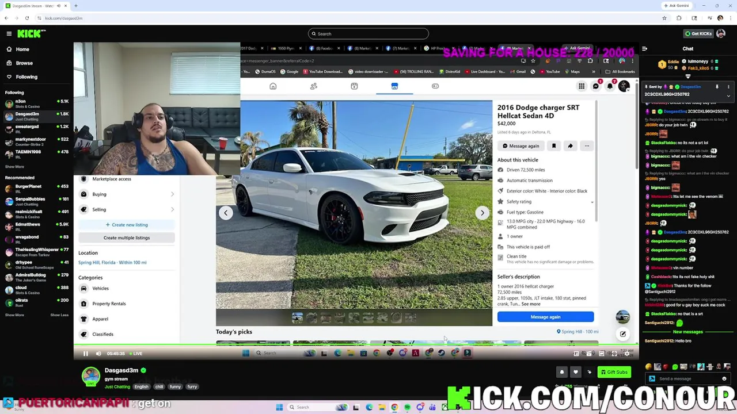Toggle channel notifications bell
The width and height of the screenshot is (737, 414).
tap(562, 372)
